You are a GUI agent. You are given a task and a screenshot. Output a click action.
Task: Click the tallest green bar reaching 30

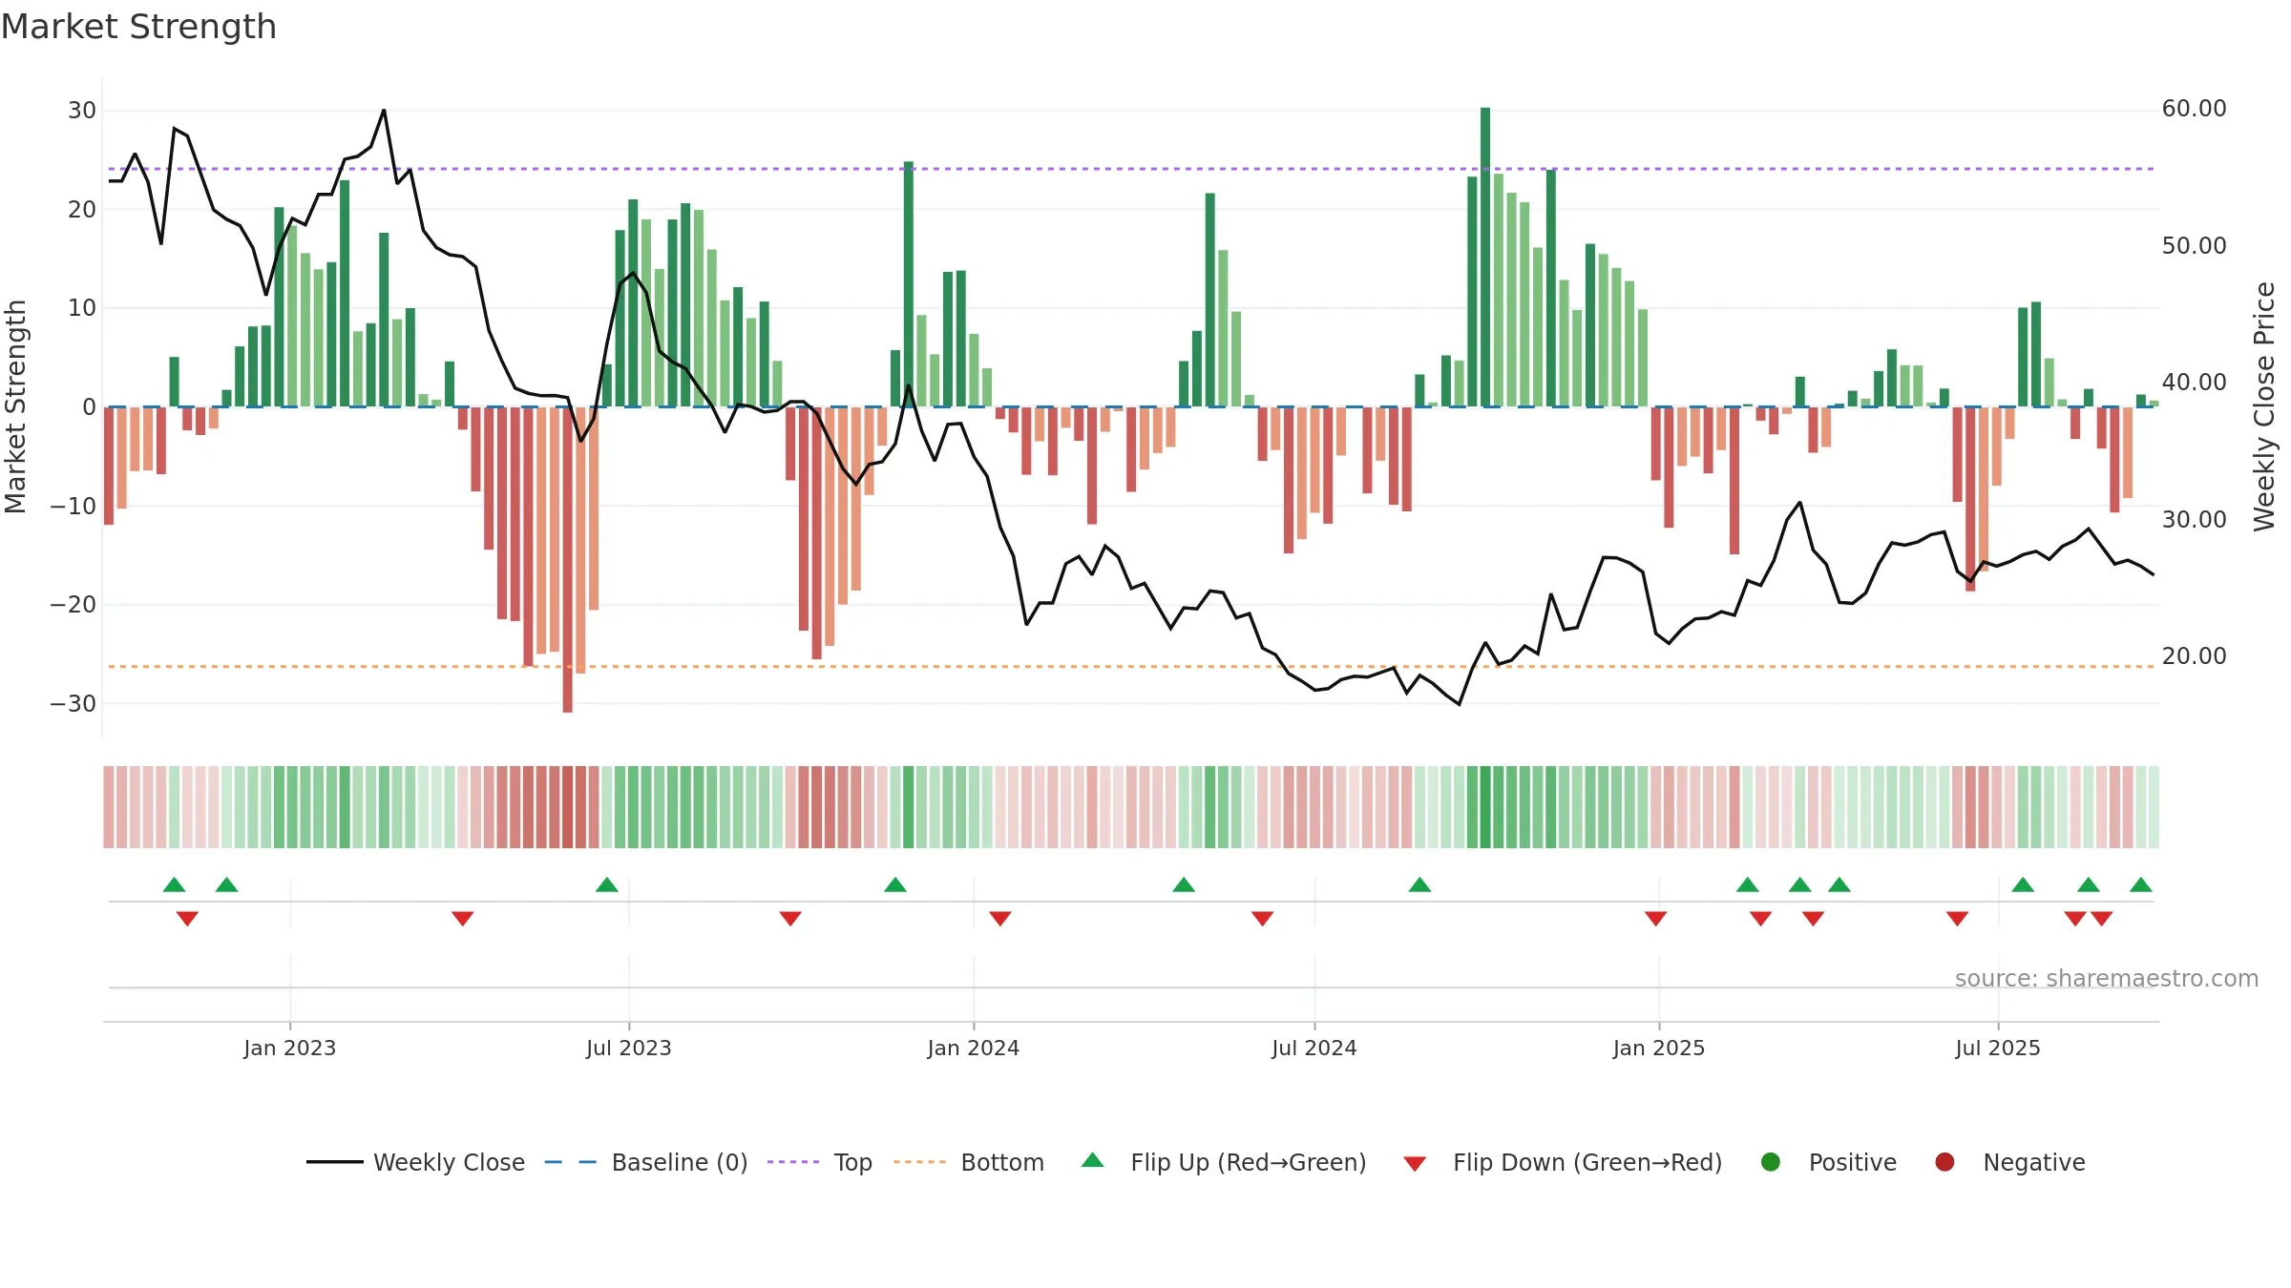(1485, 258)
